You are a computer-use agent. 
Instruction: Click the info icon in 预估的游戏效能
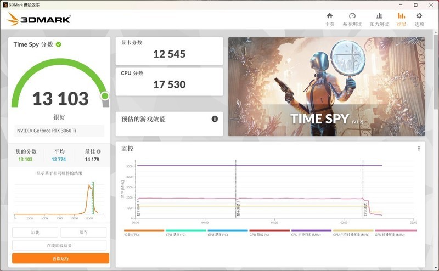coord(215,119)
